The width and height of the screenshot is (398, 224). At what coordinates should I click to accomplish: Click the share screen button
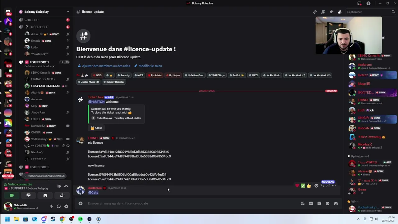(x=29, y=195)
